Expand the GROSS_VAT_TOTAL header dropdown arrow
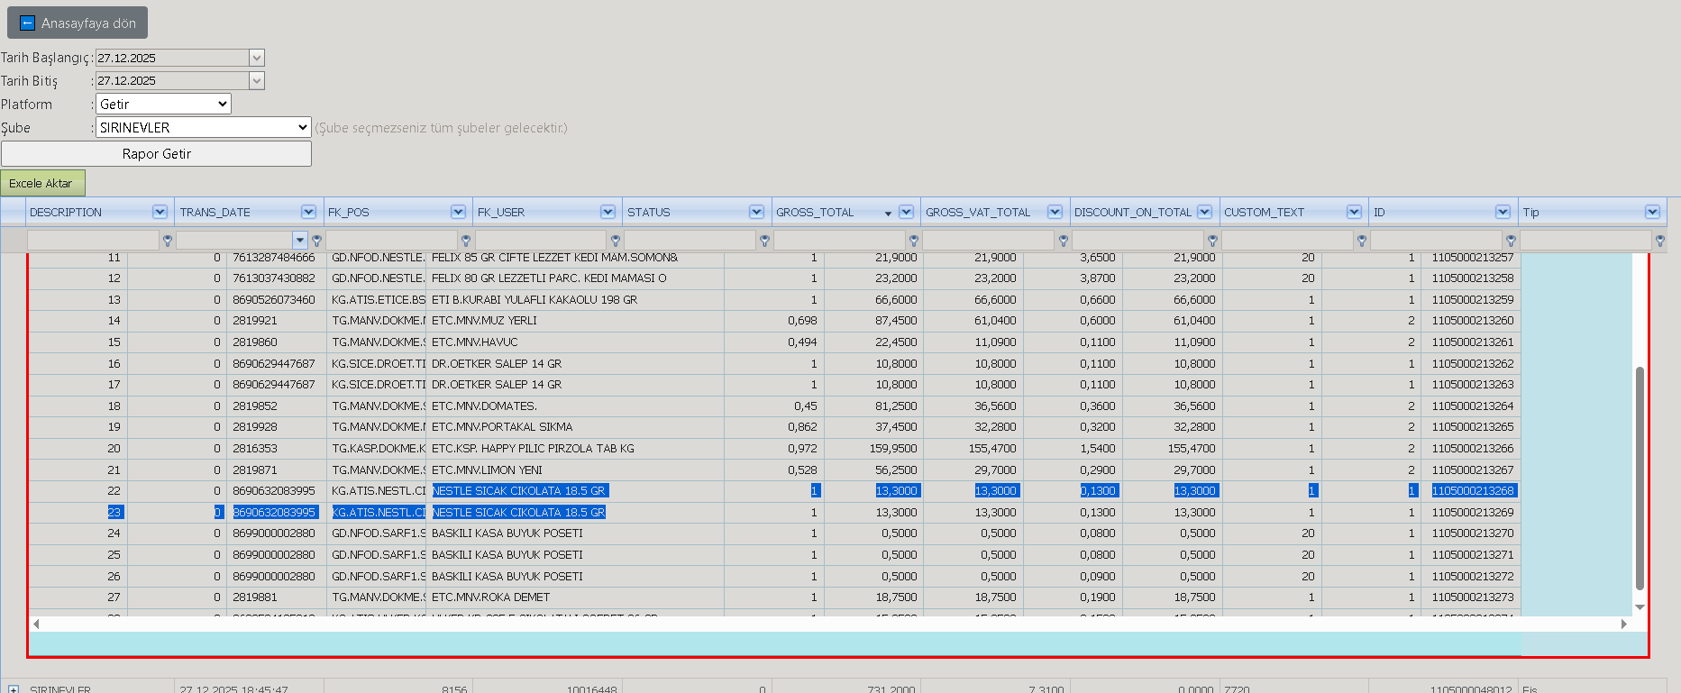1681x693 pixels. (x=1055, y=212)
